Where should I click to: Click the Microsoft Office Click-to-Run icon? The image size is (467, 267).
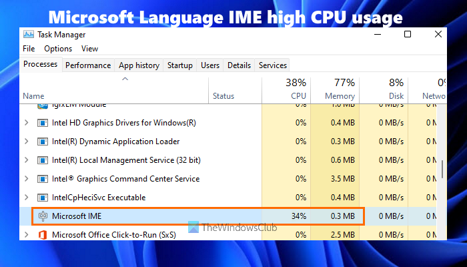[43, 234]
